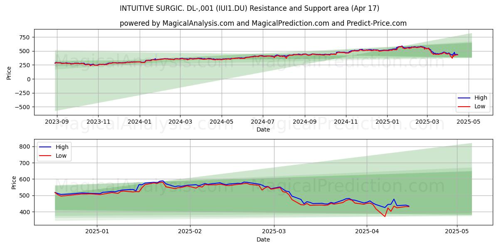The height and width of the screenshot is (249, 499).
Task: Click the '400' price tick on the bottom chart
Action: 24,212
